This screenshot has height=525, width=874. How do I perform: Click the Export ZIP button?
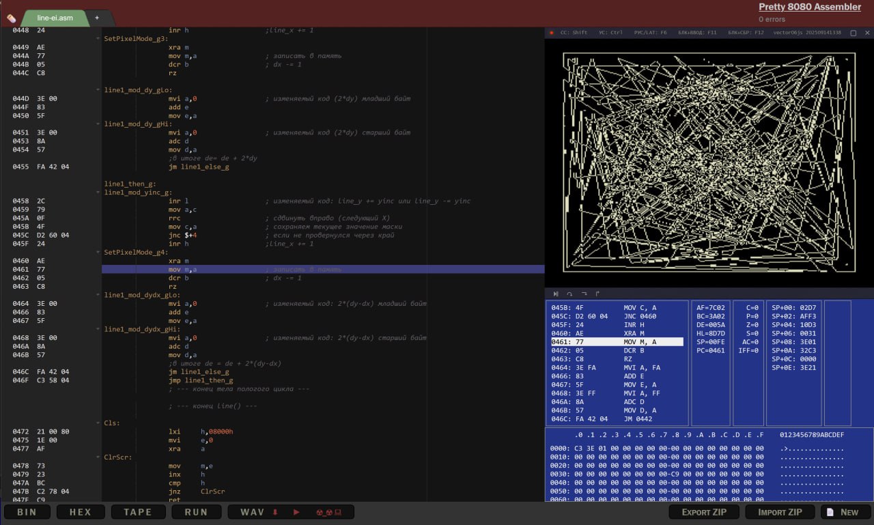[x=703, y=512]
